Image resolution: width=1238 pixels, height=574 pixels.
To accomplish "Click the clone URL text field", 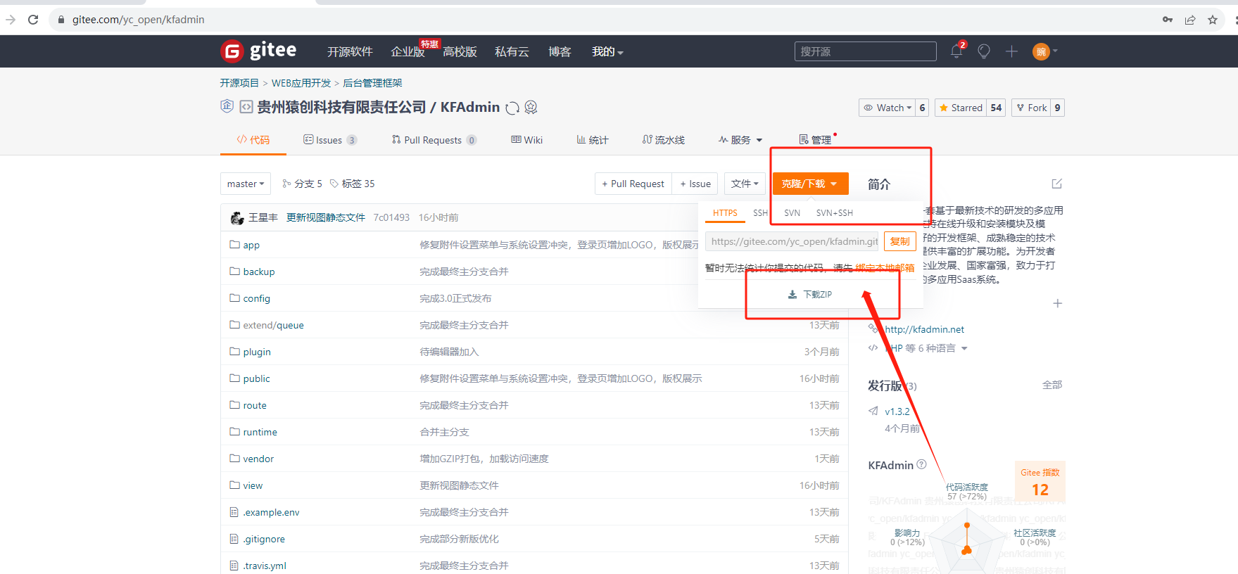I will tap(792, 241).
